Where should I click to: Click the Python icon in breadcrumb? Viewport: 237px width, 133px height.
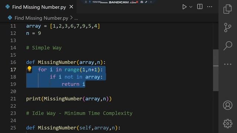click(x=10, y=18)
